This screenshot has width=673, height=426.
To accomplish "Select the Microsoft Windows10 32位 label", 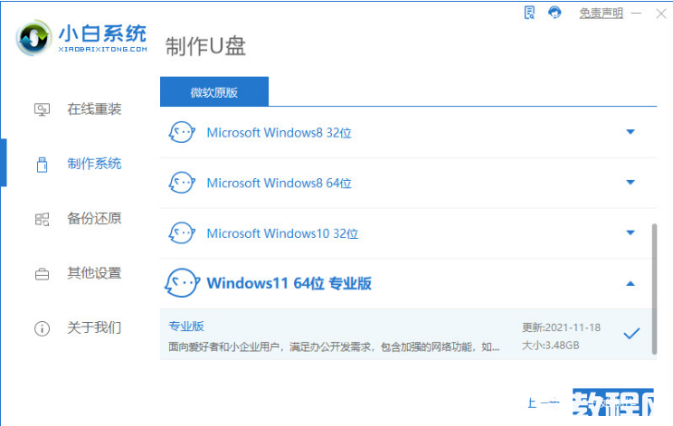I will [282, 233].
